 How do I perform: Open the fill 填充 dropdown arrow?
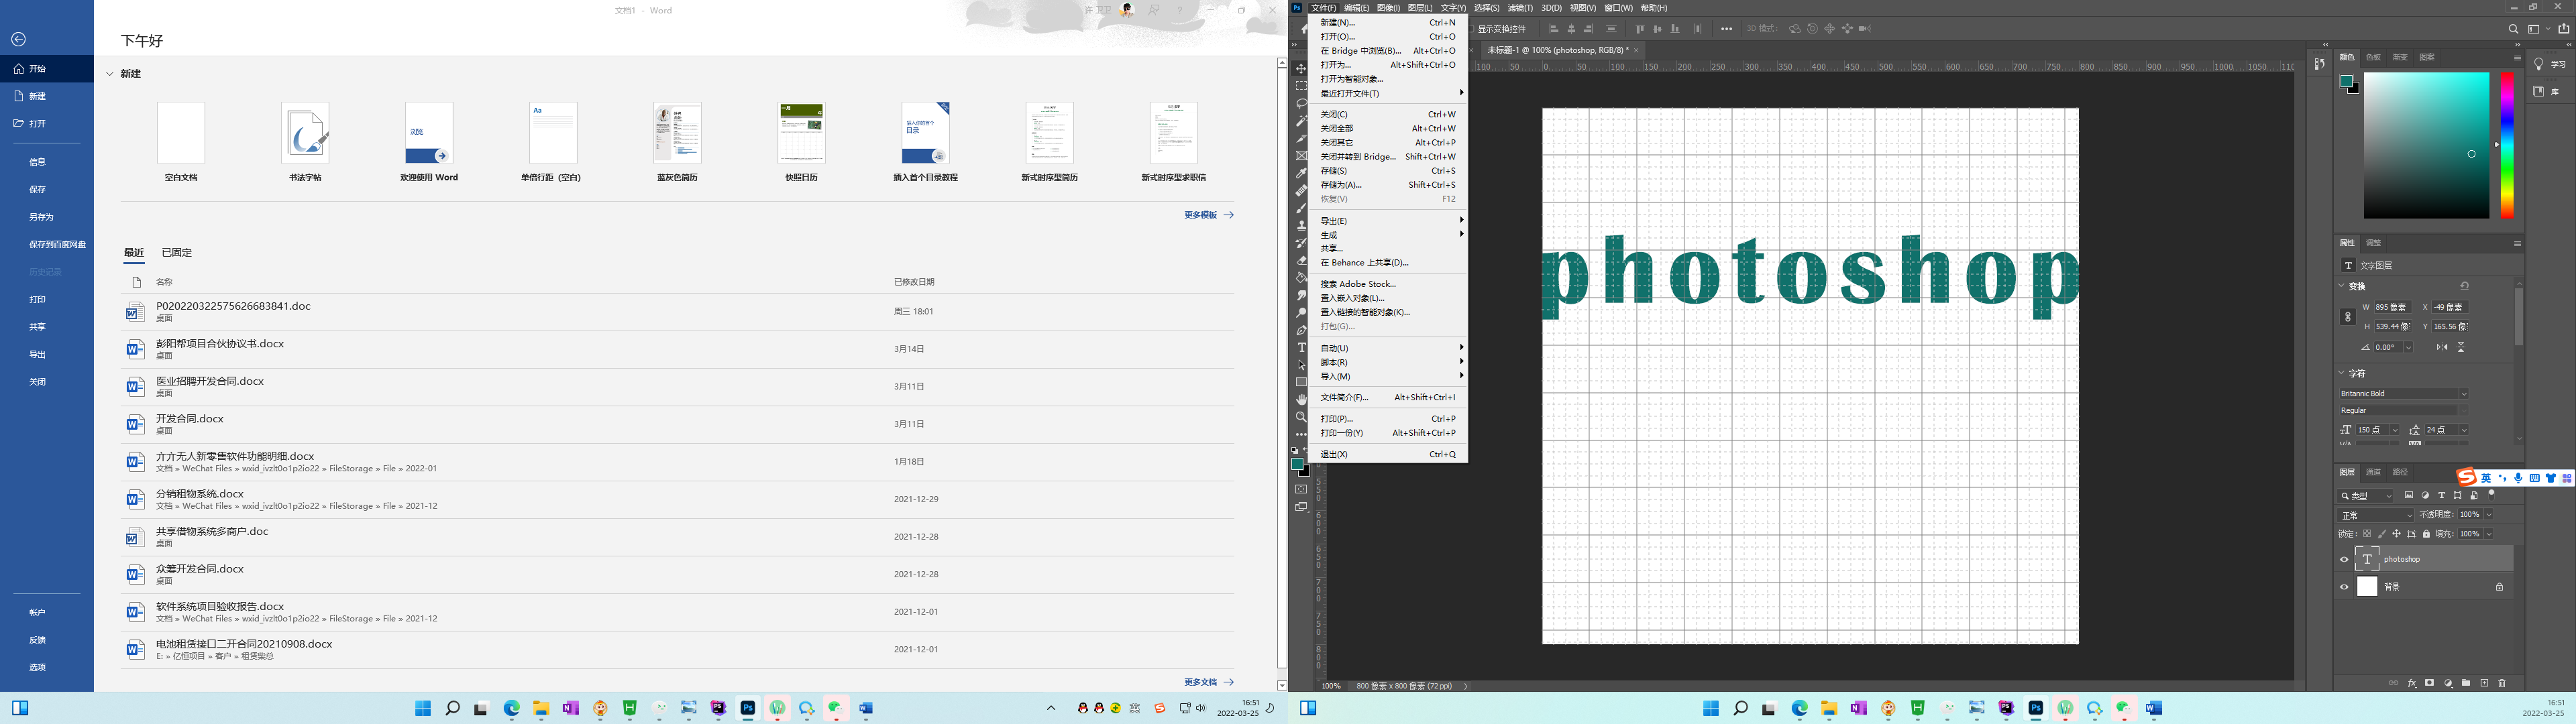pos(2489,534)
